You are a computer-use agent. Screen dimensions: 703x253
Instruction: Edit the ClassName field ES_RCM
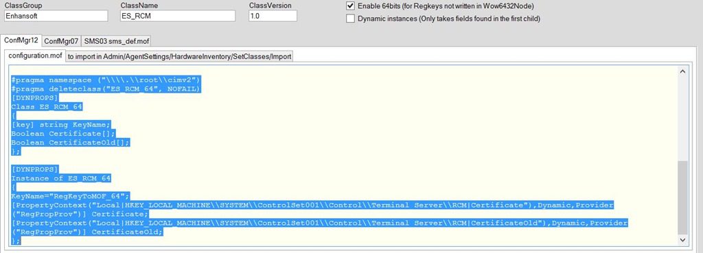tap(178, 16)
